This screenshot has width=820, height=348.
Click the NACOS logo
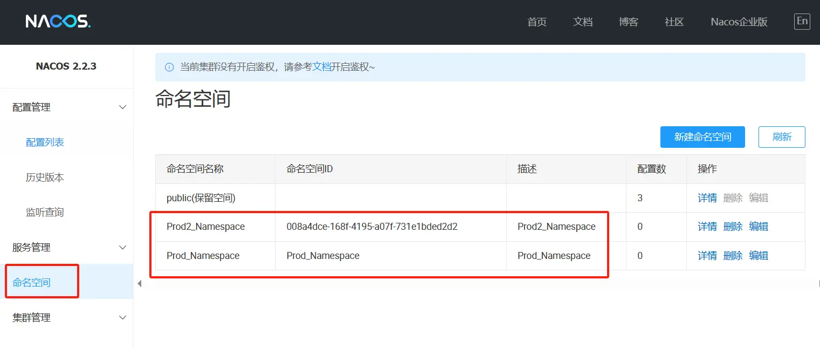pyautogui.click(x=58, y=22)
